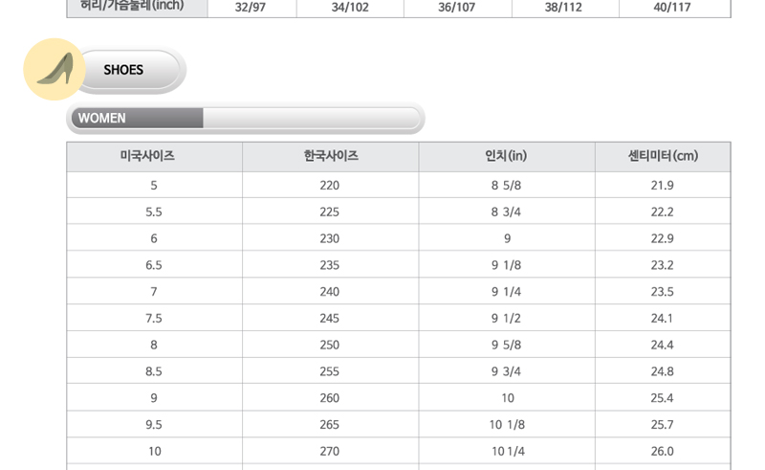Click the 인치(in) column header
Image resolution: width=765 pixels, height=470 pixels.
click(x=507, y=156)
